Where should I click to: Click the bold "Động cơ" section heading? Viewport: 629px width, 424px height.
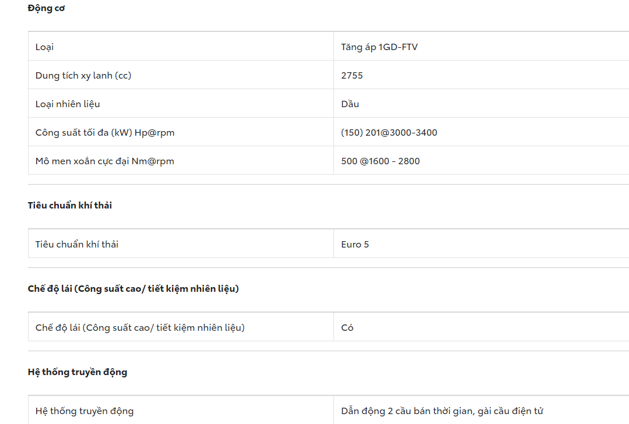tap(46, 9)
